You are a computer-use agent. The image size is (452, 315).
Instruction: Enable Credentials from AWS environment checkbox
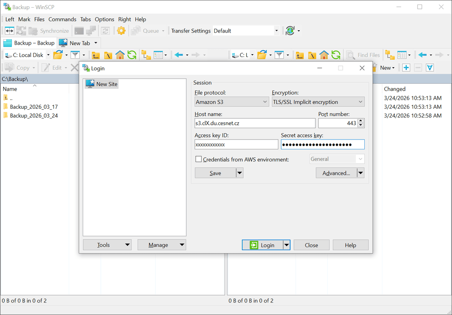(198, 159)
